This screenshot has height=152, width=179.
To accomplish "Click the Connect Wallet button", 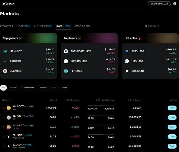I will click(x=159, y=4).
